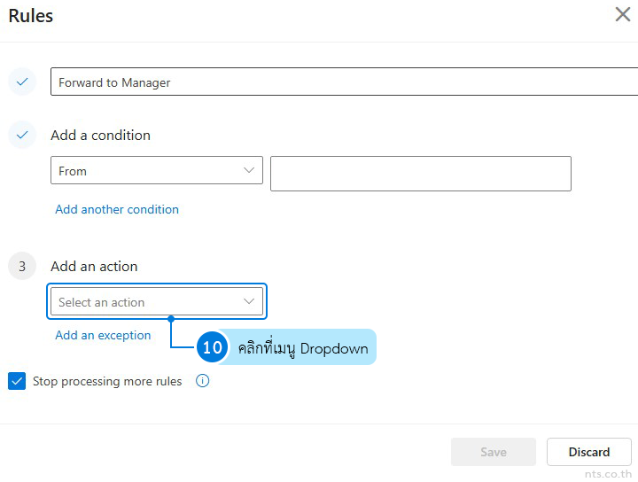The width and height of the screenshot is (638, 482).
Task: Click the info icon beside Stop processing
Action: tap(202, 381)
